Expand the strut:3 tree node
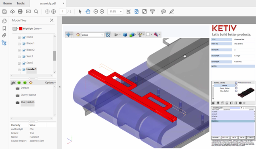Screen dimensions: 256x149 (x=19, y=37)
